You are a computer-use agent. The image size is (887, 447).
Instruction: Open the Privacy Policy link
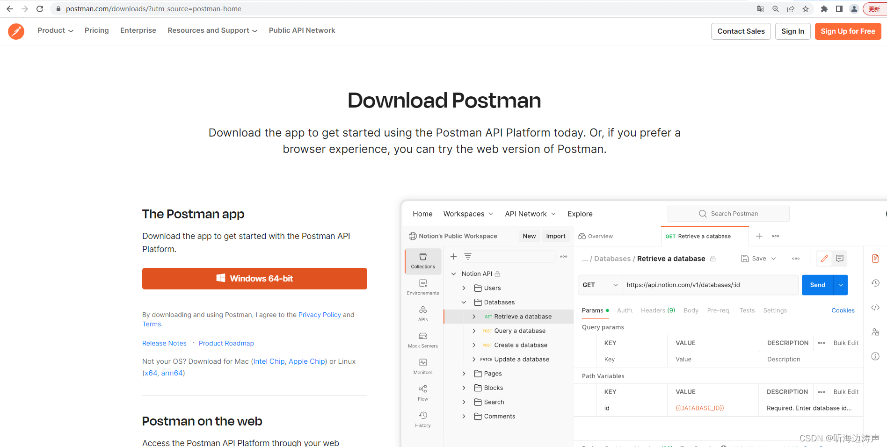coord(320,315)
